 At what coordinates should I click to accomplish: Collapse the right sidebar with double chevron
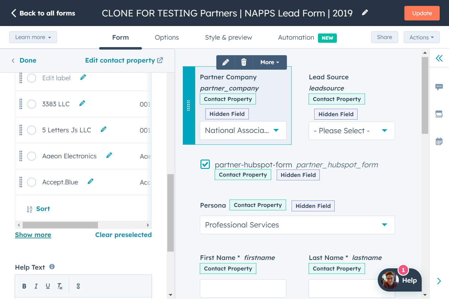pyautogui.click(x=439, y=58)
